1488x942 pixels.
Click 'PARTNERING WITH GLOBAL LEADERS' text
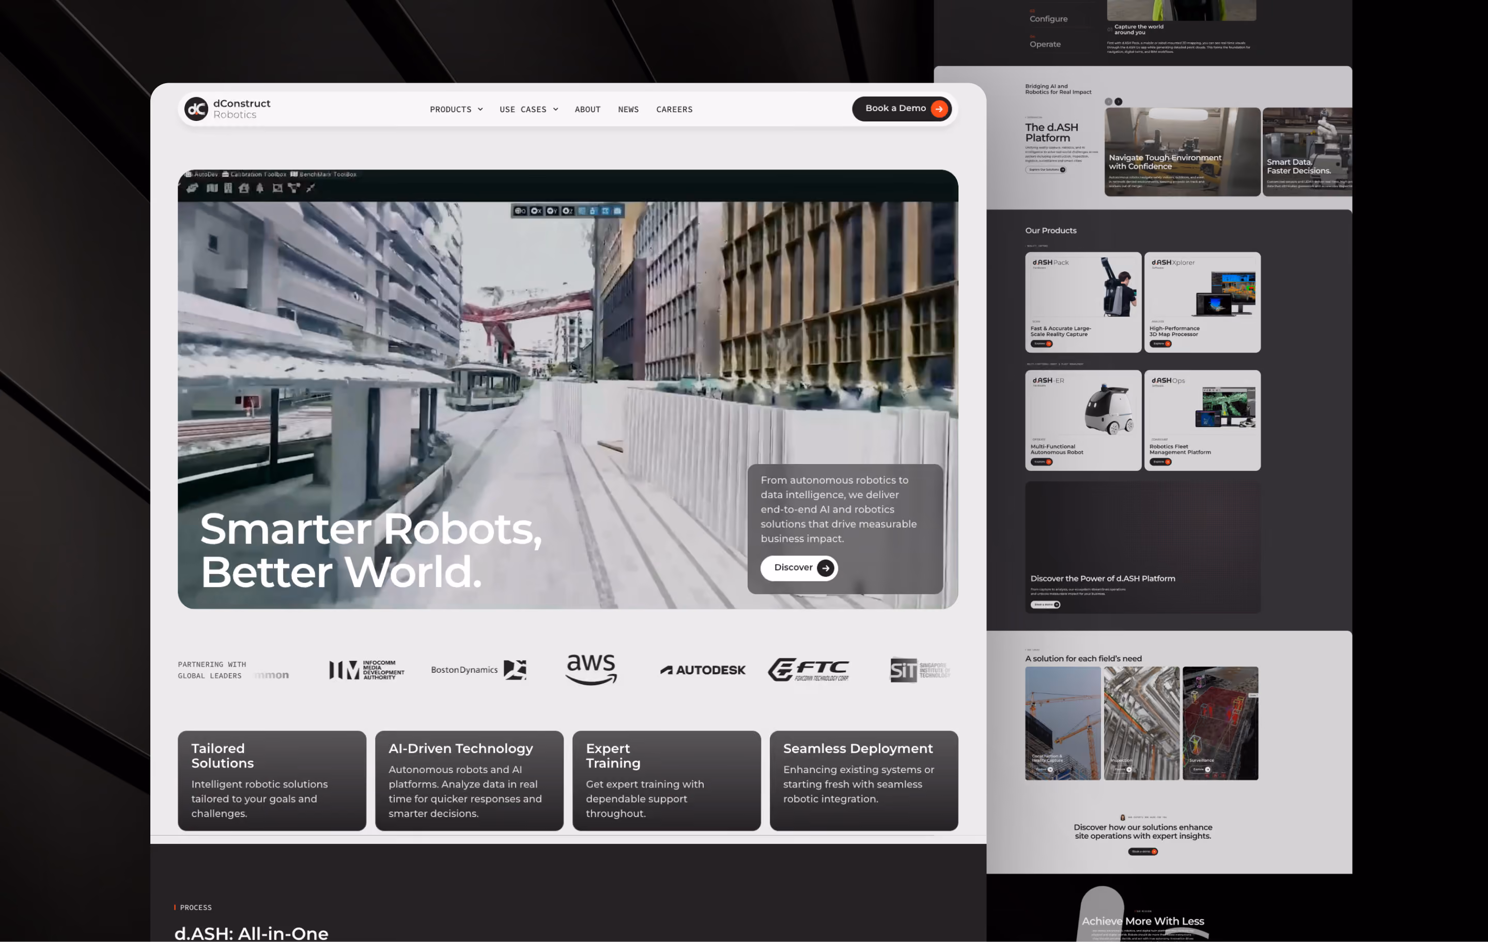212,670
